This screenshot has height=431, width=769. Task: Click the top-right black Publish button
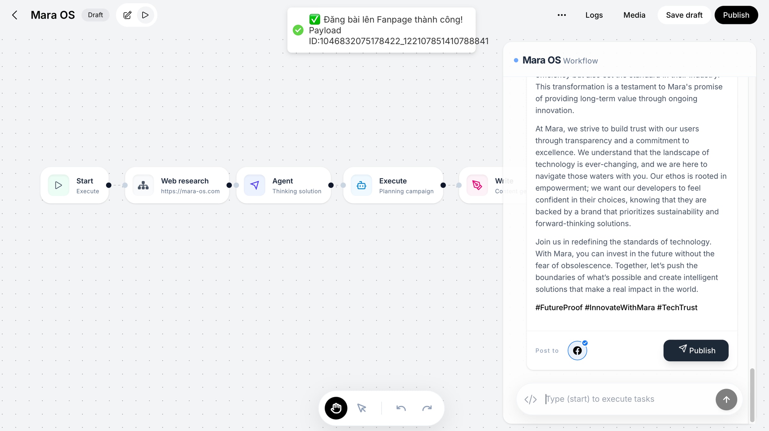pos(736,15)
